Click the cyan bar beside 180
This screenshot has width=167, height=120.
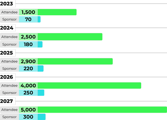click(40, 44)
